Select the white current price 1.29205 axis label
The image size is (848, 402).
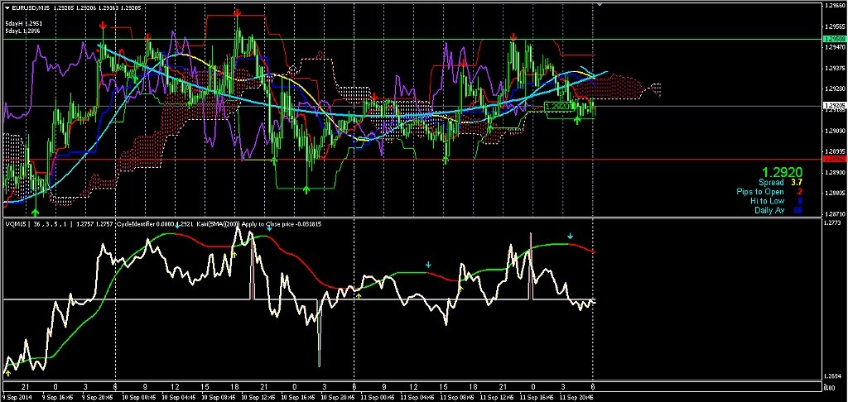pyautogui.click(x=834, y=106)
